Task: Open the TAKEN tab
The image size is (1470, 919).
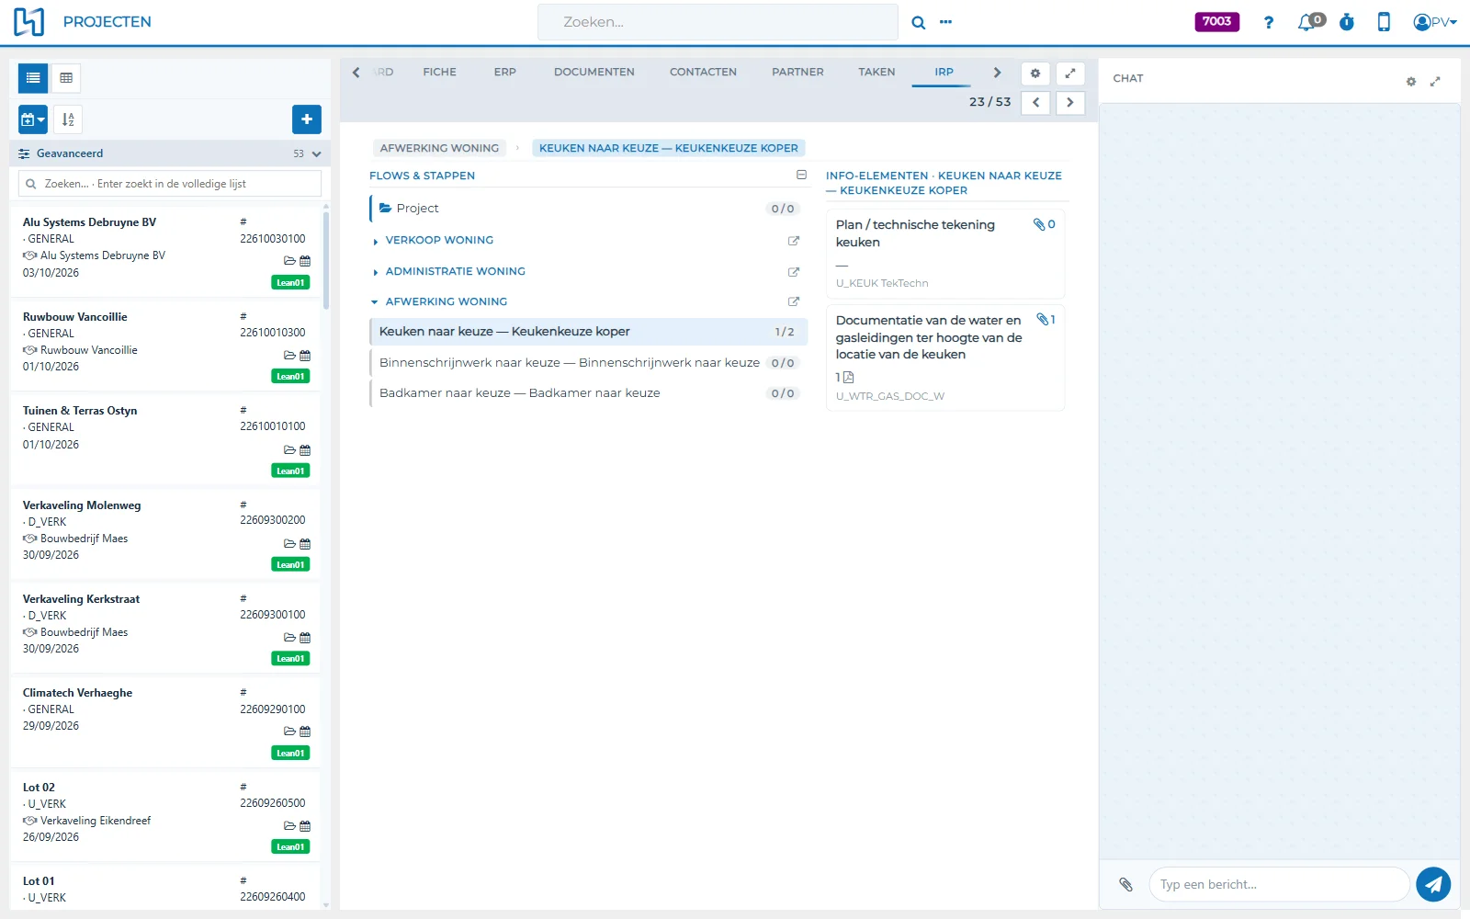Action: [876, 72]
